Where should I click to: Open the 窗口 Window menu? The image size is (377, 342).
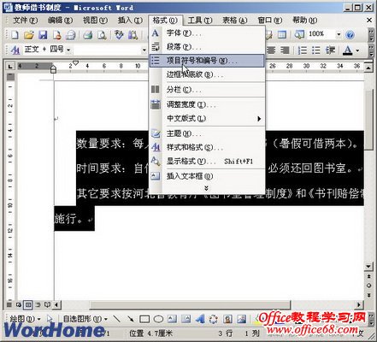click(x=269, y=21)
